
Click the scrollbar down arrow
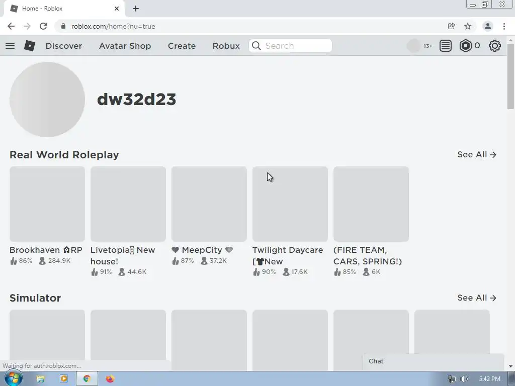(510, 366)
